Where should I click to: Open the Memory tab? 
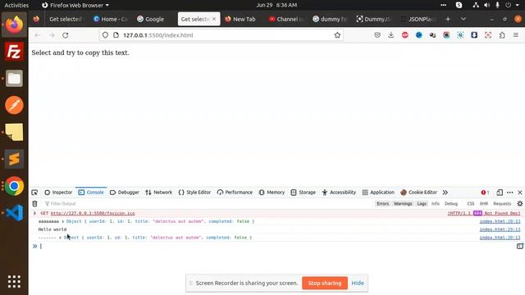(x=272, y=193)
